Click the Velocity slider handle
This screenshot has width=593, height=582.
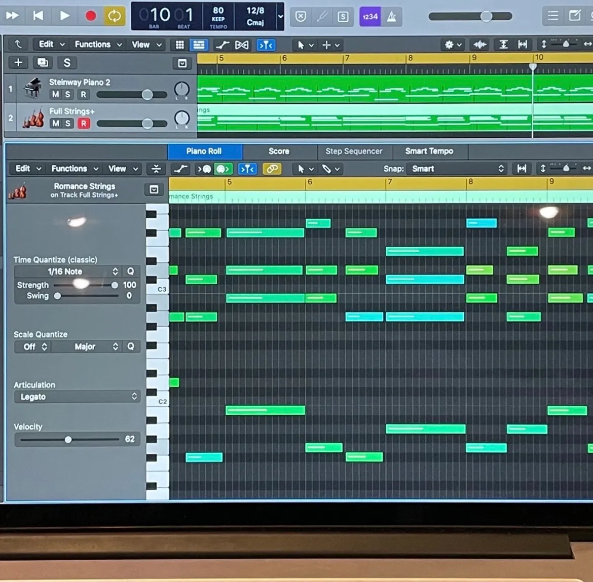[x=68, y=439]
